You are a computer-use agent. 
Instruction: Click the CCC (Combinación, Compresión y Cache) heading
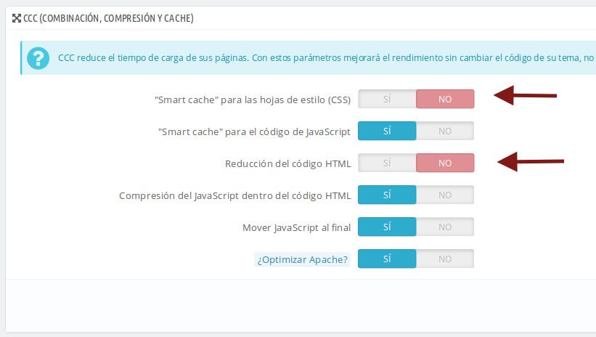coord(108,18)
